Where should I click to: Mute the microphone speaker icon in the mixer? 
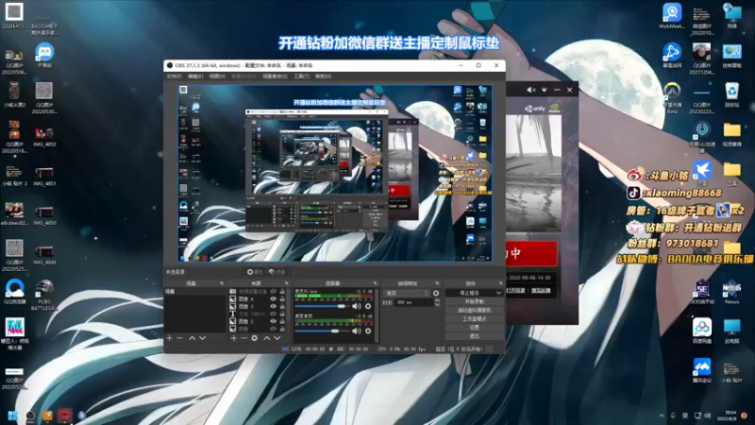point(357,306)
